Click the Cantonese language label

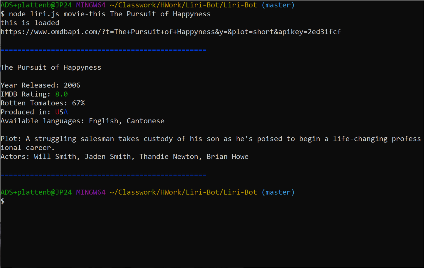pyautogui.click(x=145, y=121)
